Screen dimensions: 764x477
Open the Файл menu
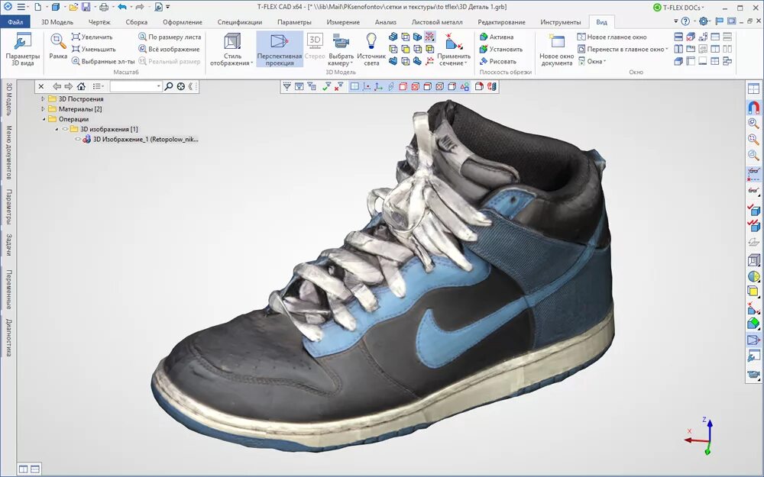tap(14, 21)
